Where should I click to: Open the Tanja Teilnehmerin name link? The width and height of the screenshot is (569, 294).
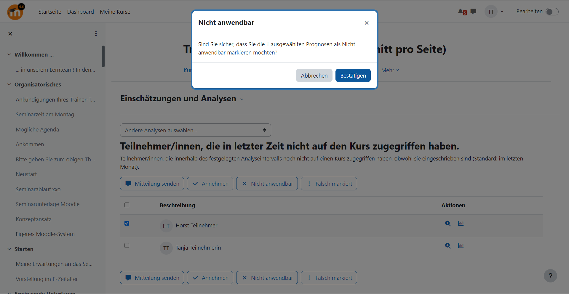tap(198, 248)
